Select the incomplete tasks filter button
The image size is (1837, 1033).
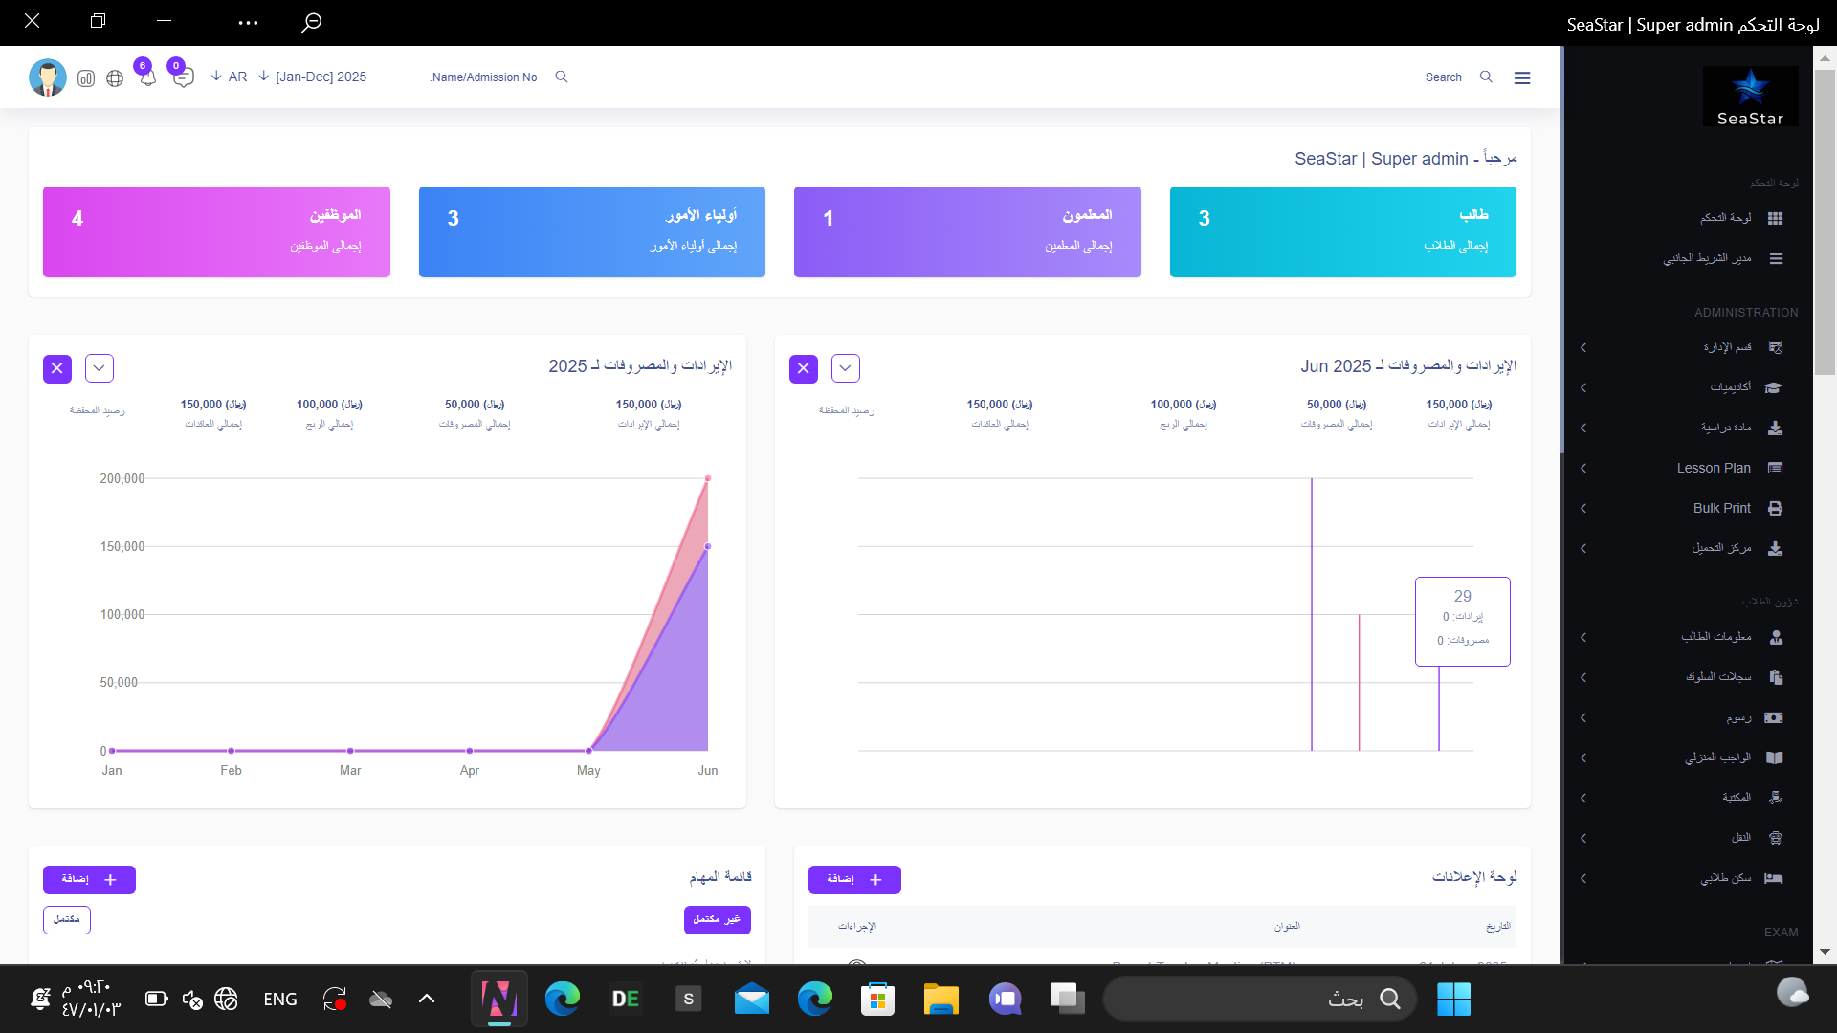[717, 919]
